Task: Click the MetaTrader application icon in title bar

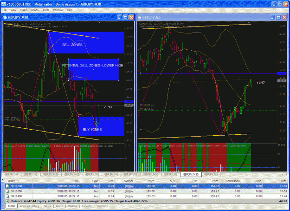Action: [x=3, y=4]
